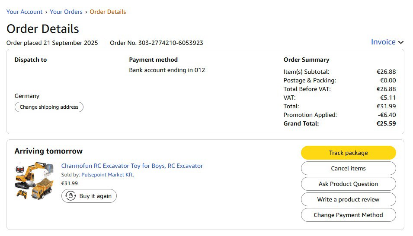
Task: Select the Order Details breadcrumb item
Action: pos(108,12)
